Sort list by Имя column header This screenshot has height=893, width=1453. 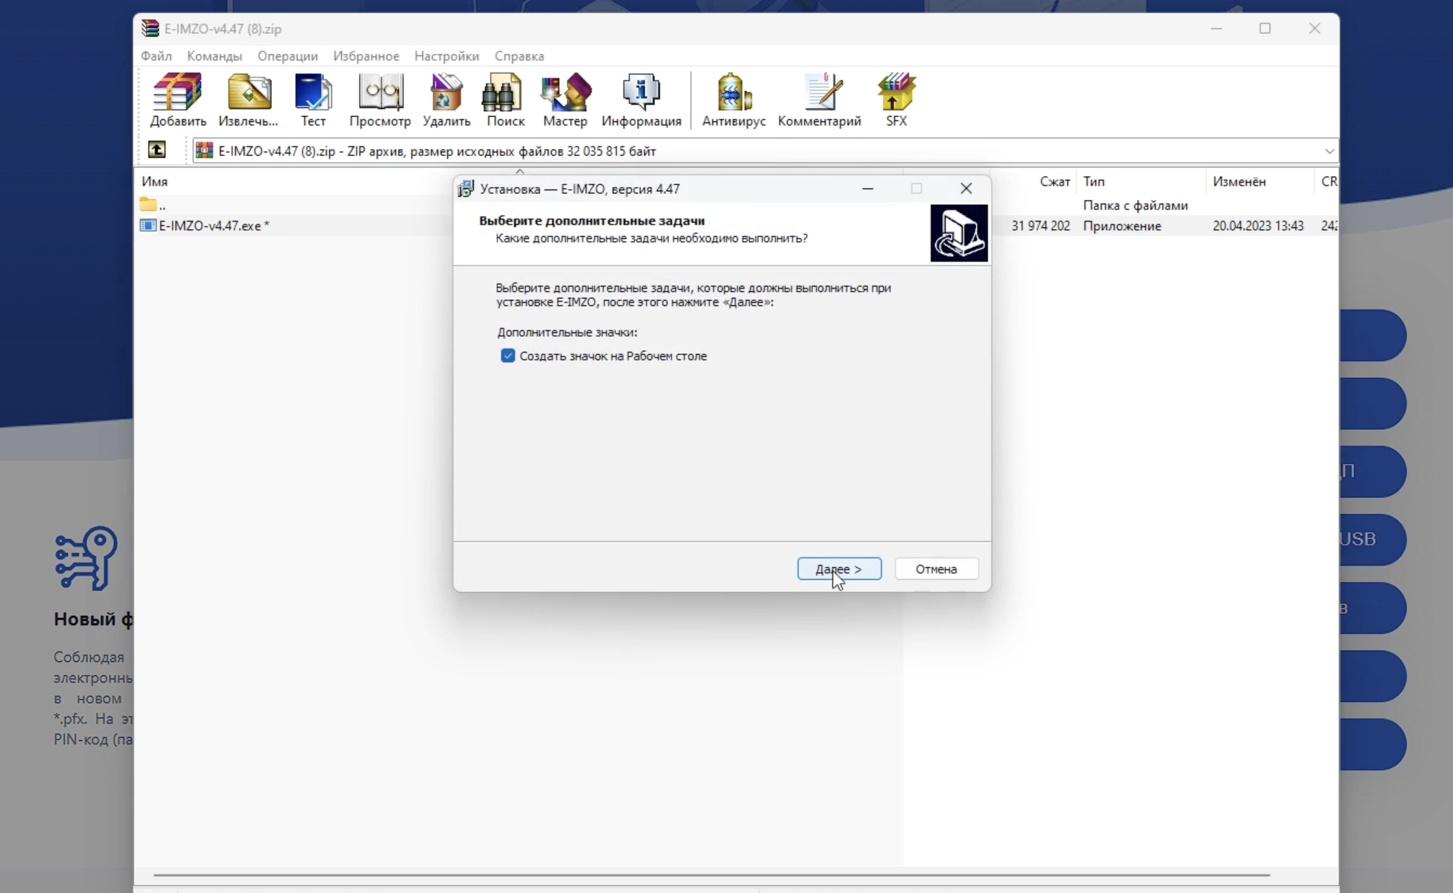(x=154, y=181)
